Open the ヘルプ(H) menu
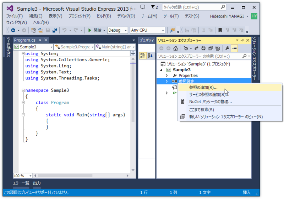The height and width of the screenshot is (199, 284). (x=41, y=22)
